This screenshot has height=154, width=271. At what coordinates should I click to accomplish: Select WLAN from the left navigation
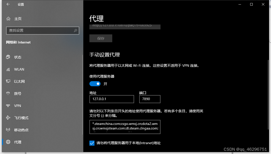click(x=19, y=69)
